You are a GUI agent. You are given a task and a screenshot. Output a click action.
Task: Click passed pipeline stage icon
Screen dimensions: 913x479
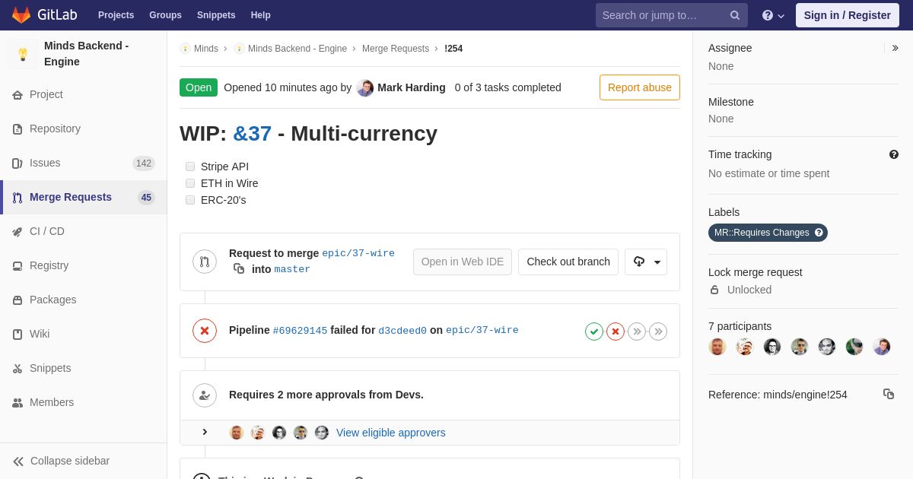coord(594,331)
